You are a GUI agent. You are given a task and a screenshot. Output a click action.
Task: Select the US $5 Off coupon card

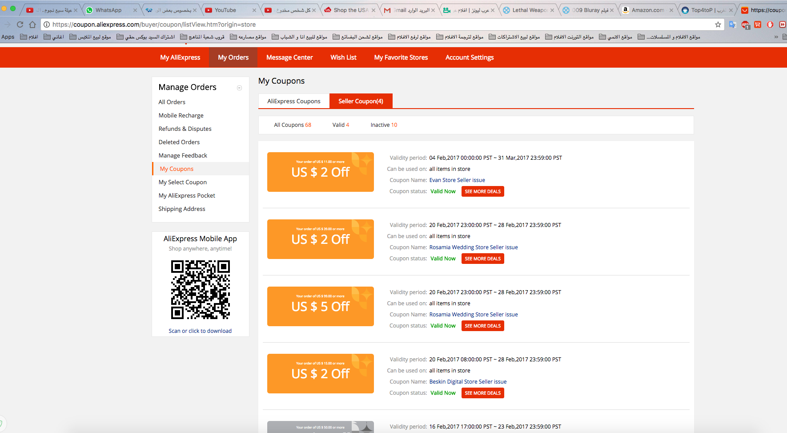point(320,306)
